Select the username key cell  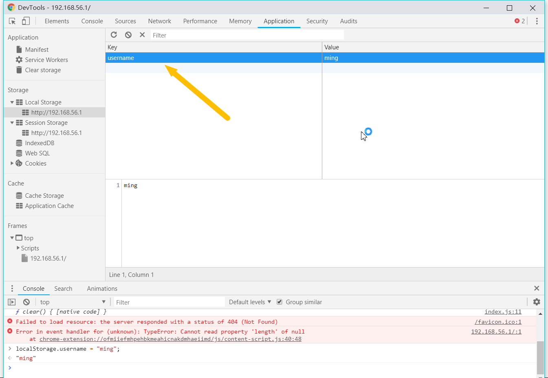tap(213, 57)
